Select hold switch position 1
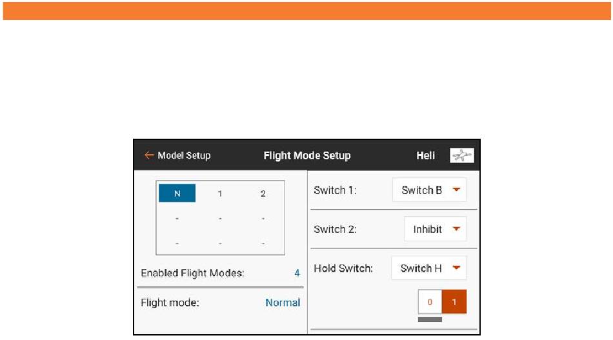613x340 pixels. 454,302
